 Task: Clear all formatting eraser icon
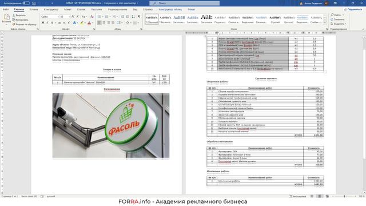(92, 17)
